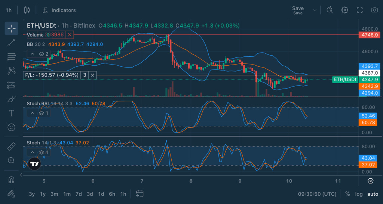Close the P/L position label
Screen dimensions: 383x204
tap(93, 75)
